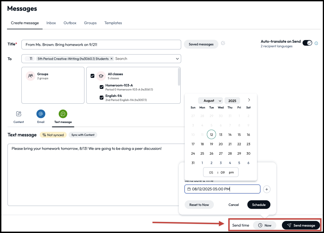The height and width of the screenshot is (233, 324).
Task: Click the plus icon beside send date
Action: [x=267, y=189]
